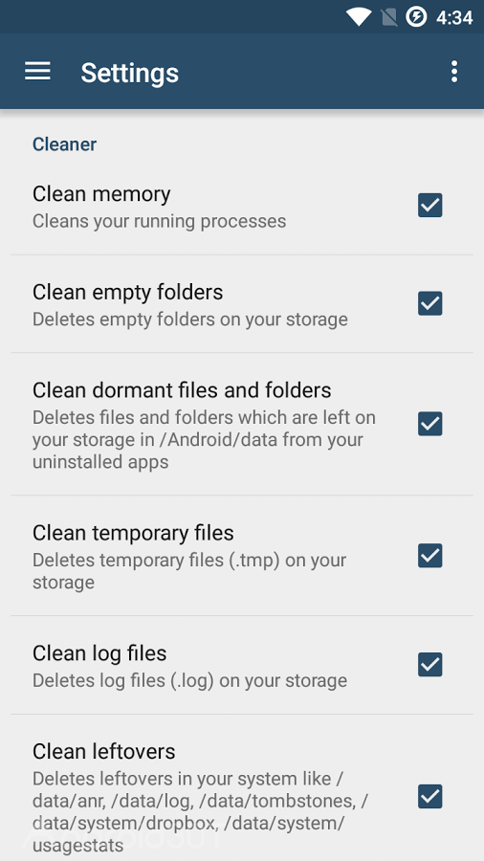The width and height of the screenshot is (484, 861).
Task: Tap the Clean leftovers setting title
Action: (103, 751)
